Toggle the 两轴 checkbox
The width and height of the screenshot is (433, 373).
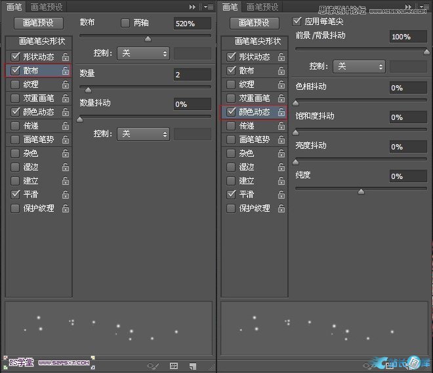point(125,23)
